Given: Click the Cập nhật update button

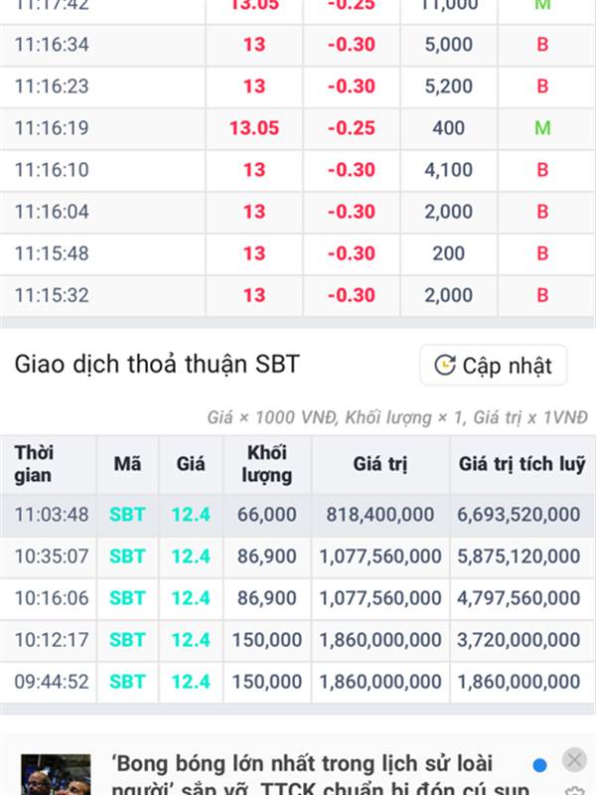Looking at the screenshot, I should tap(493, 365).
